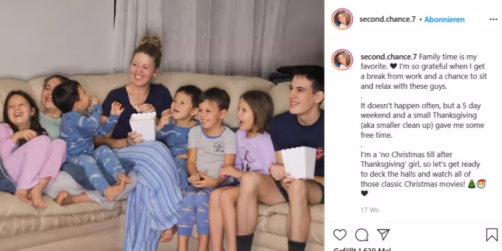Click the small avatar beside the caption

click(342, 60)
